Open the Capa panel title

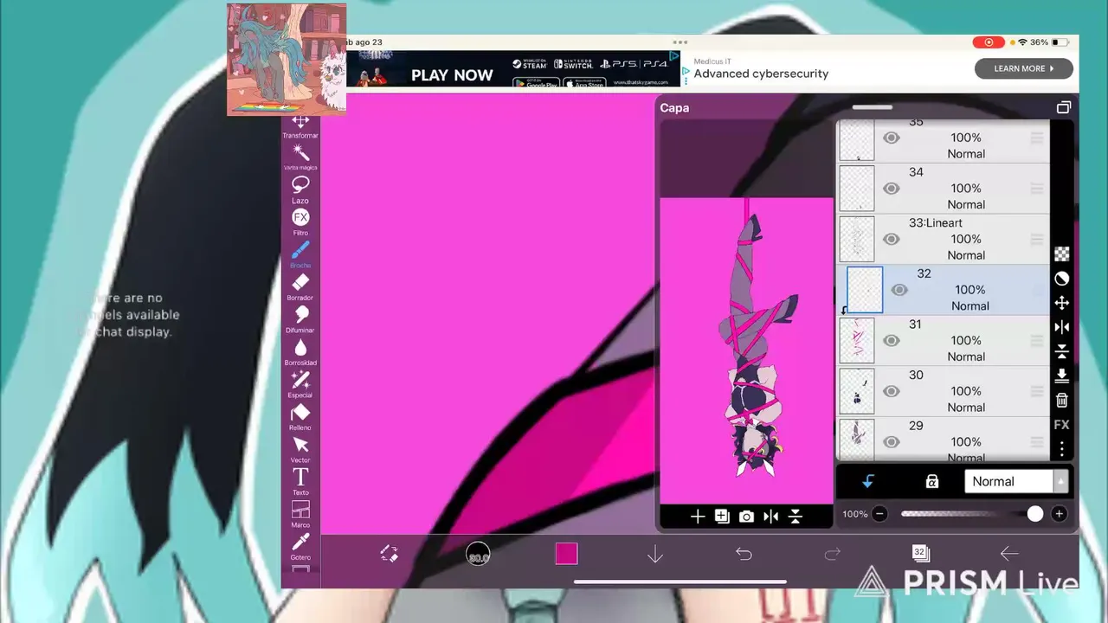pyautogui.click(x=674, y=107)
